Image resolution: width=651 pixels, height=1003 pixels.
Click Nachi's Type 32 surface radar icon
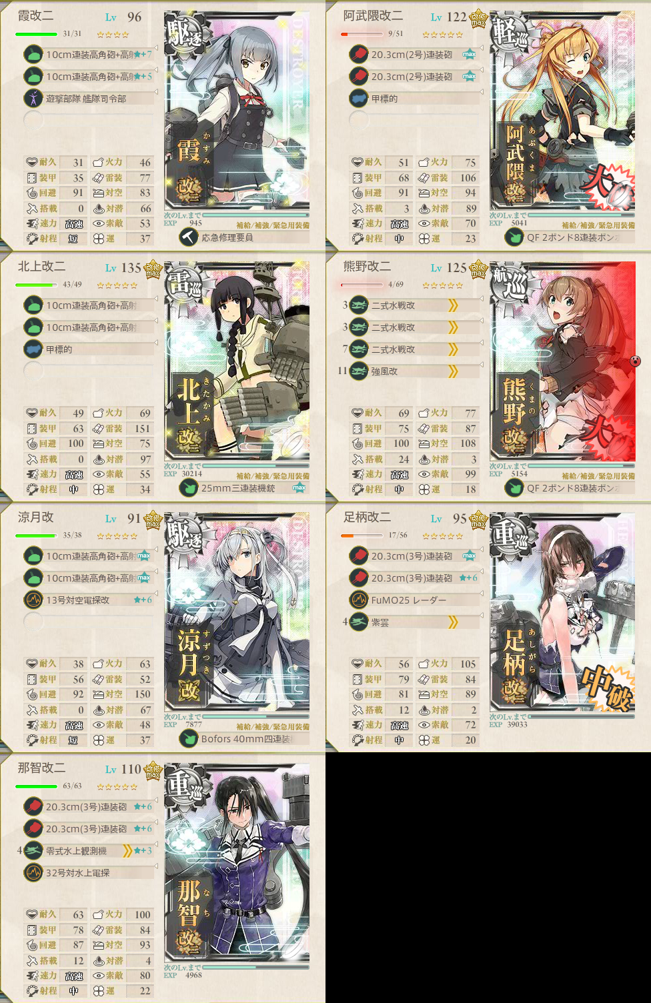pyautogui.click(x=33, y=872)
